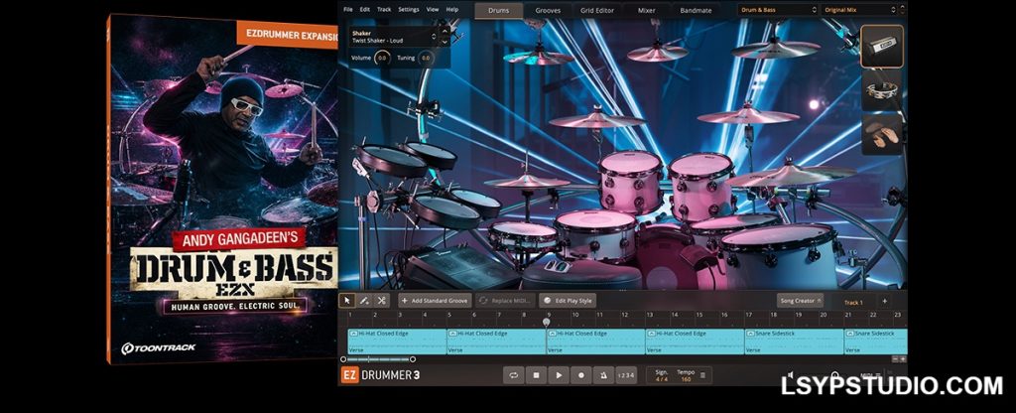Image resolution: width=1016 pixels, height=413 pixels.
Task: Click the playhead marker at bar 9
Action: [x=547, y=322]
